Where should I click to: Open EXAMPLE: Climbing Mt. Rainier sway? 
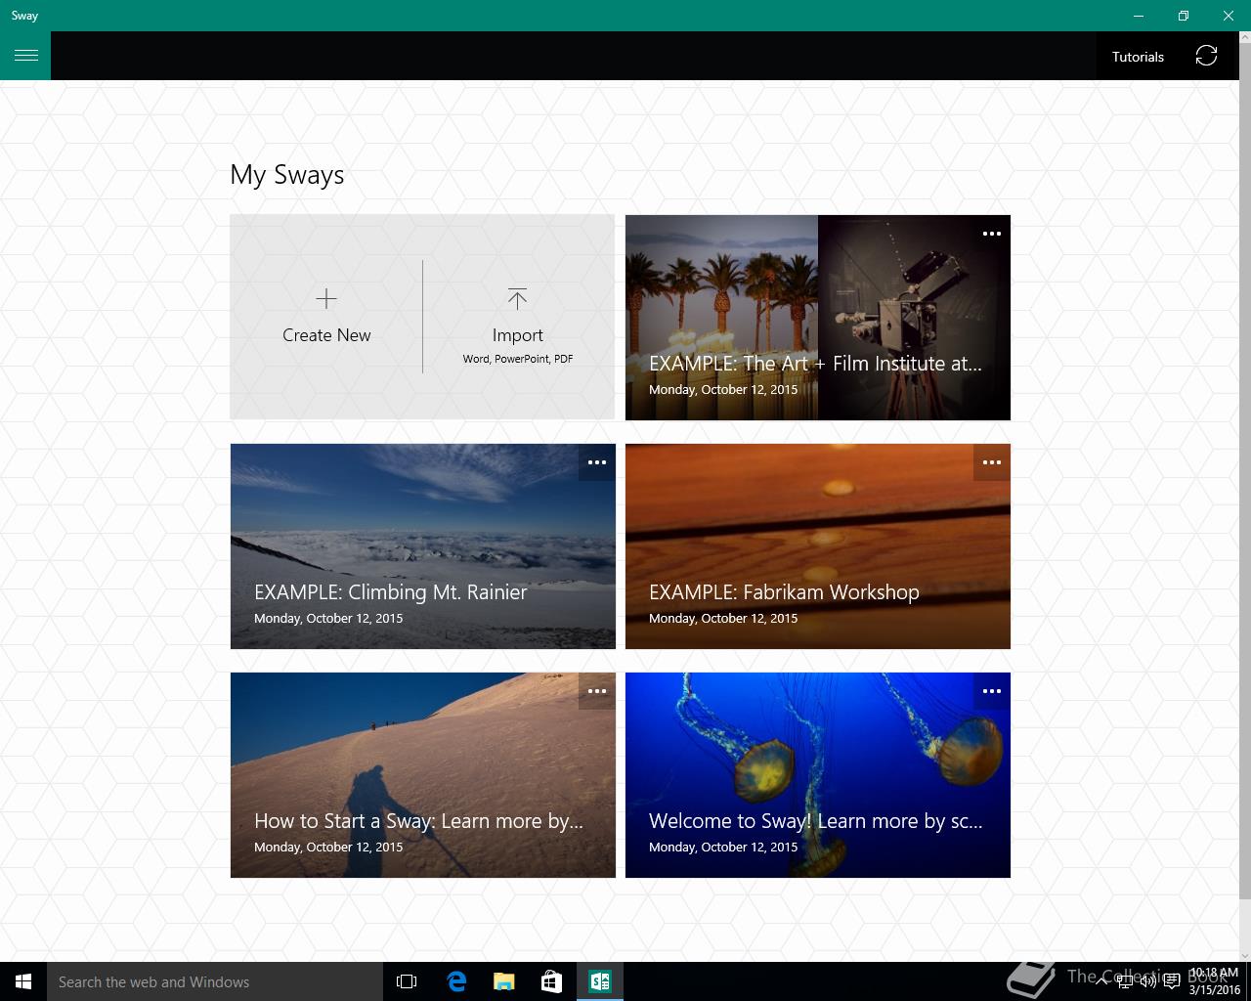click(423, 546)
